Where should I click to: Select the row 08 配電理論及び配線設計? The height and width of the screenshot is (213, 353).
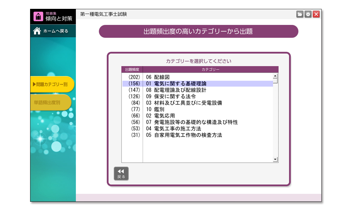pyautogui.click(x=198, y=90)
